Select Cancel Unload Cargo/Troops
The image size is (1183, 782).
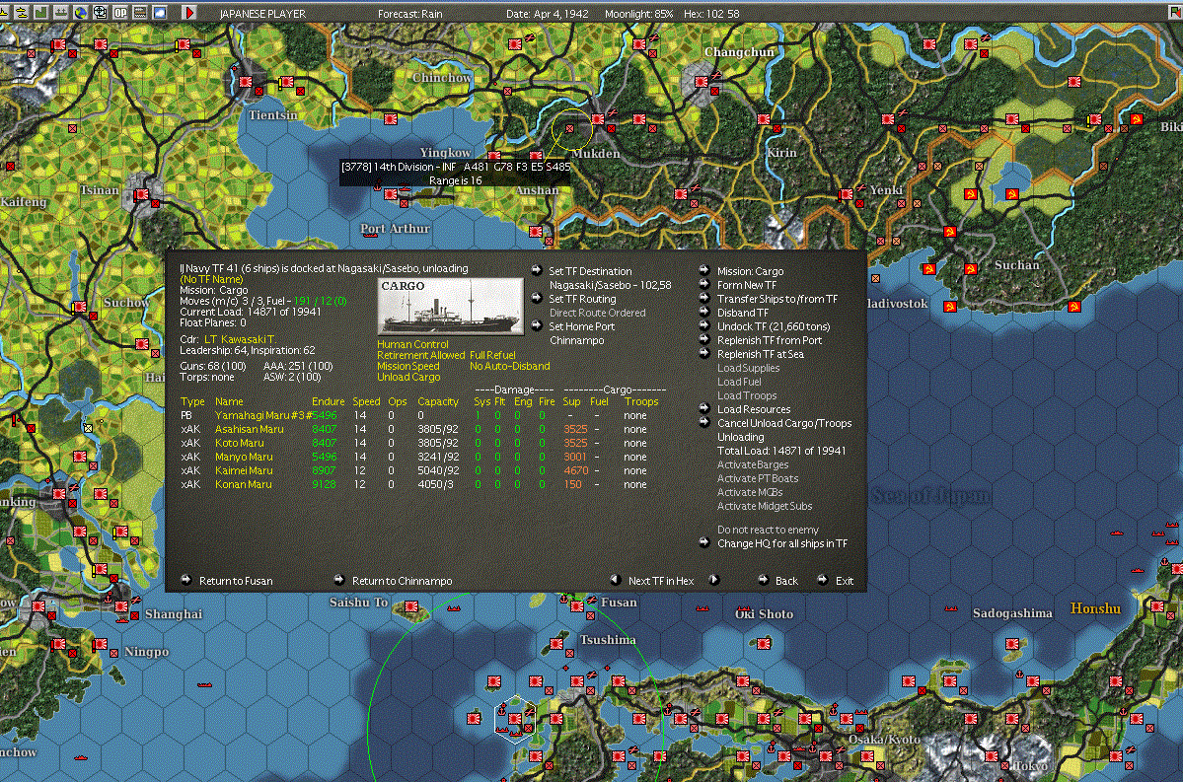click(x=784, y=424)
